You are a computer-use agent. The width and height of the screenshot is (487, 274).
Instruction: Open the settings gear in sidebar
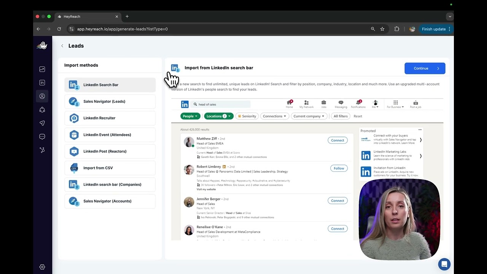(x=42, y=267)
